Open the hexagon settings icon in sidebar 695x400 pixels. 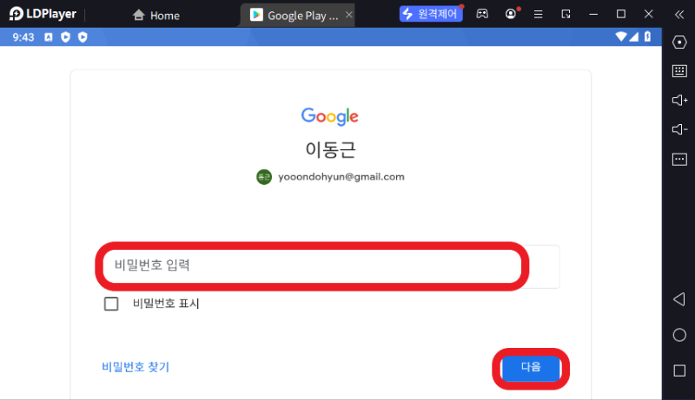[679, 42]
